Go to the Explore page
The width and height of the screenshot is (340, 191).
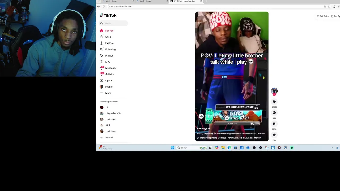pos(107,43)
